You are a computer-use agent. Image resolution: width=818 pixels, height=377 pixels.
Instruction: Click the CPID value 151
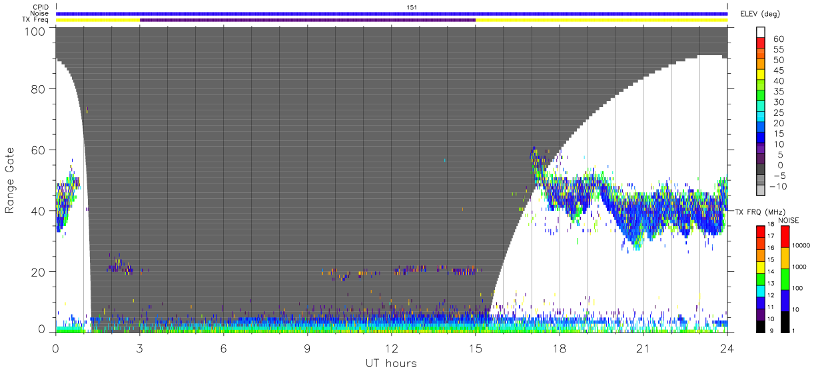412,7
